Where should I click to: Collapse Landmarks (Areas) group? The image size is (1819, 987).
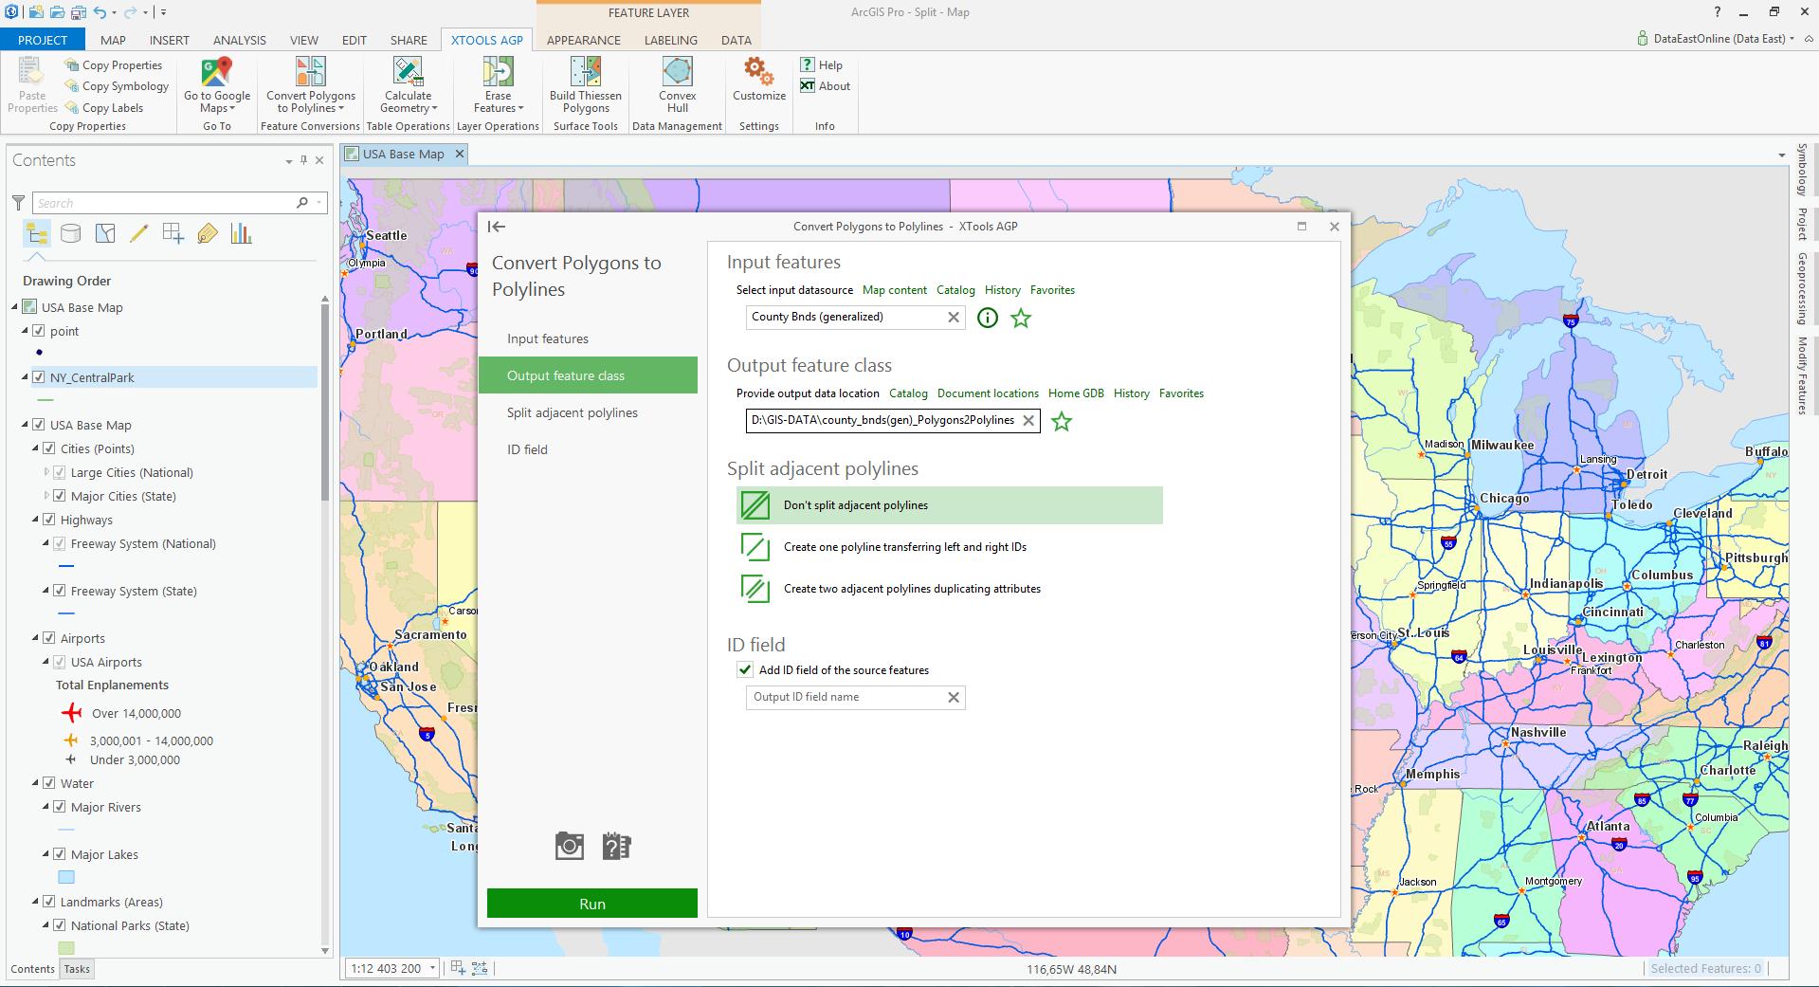(x=36, y=902)
